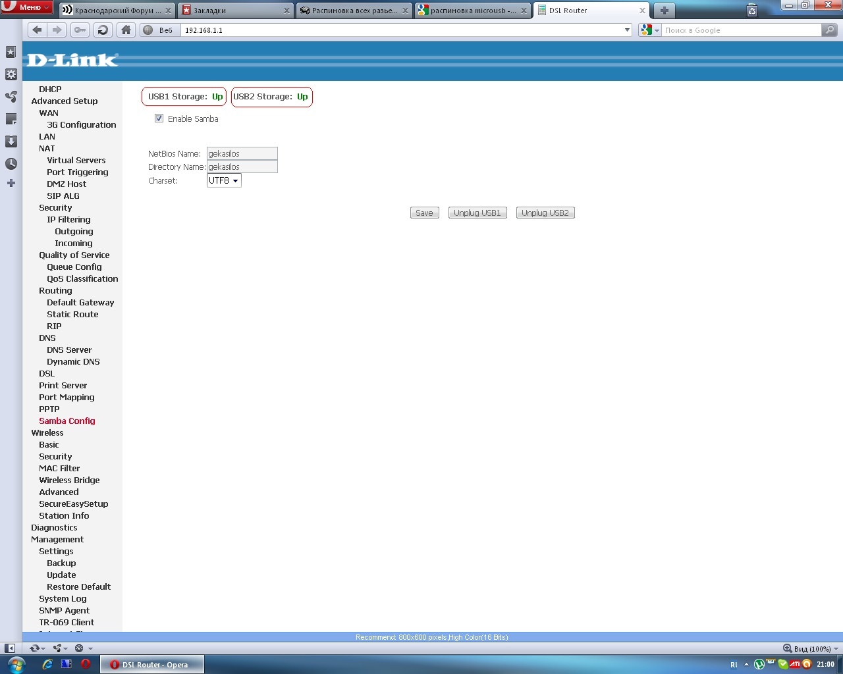Click the D-Link logo

(x=72, y=60)
